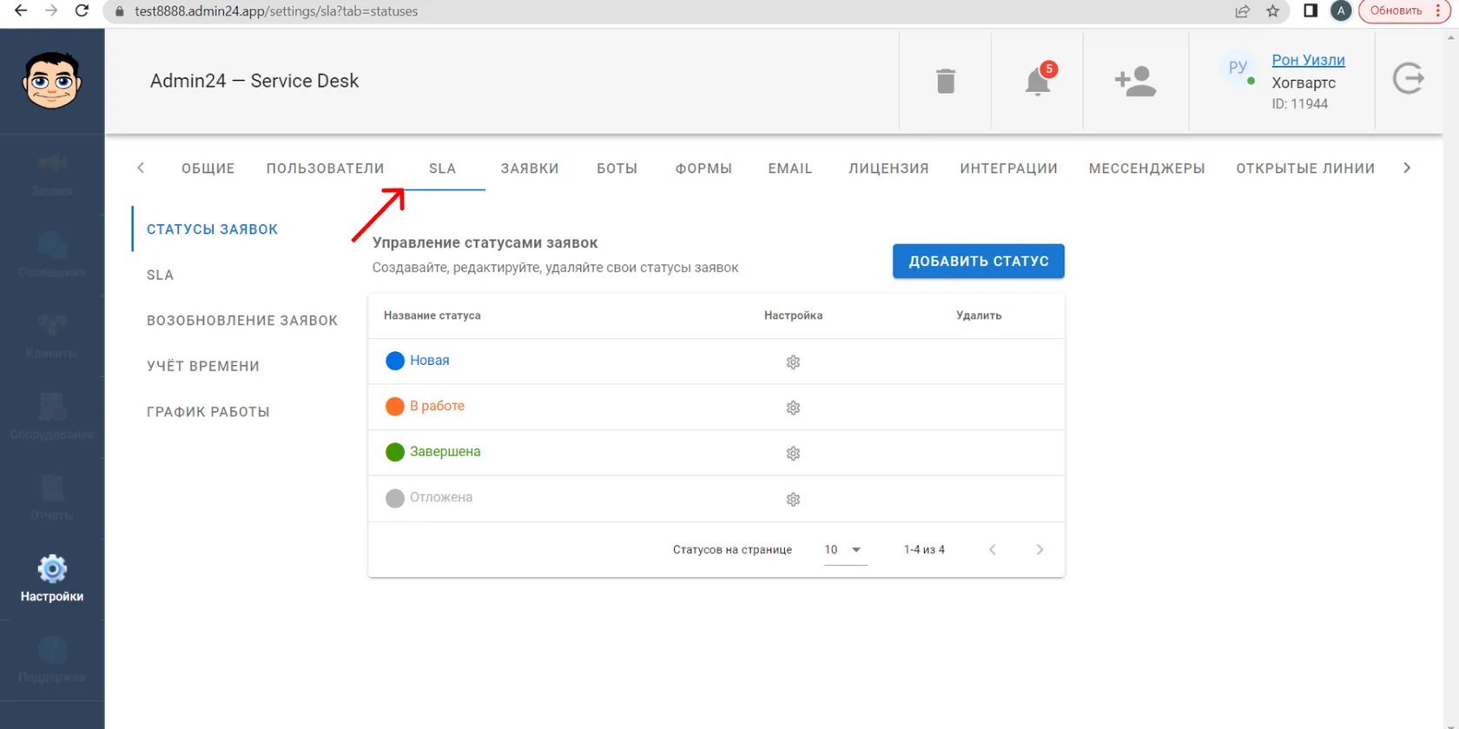Select Возобновление заявок in the side menu
Viewport: 1459px width, 729px height.
pyautogui.click(x=242, y=321)
